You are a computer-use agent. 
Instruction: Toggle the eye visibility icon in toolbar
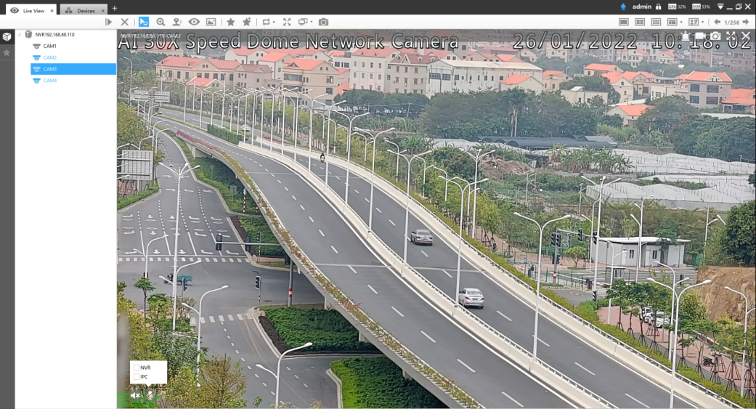coord(194,22)
